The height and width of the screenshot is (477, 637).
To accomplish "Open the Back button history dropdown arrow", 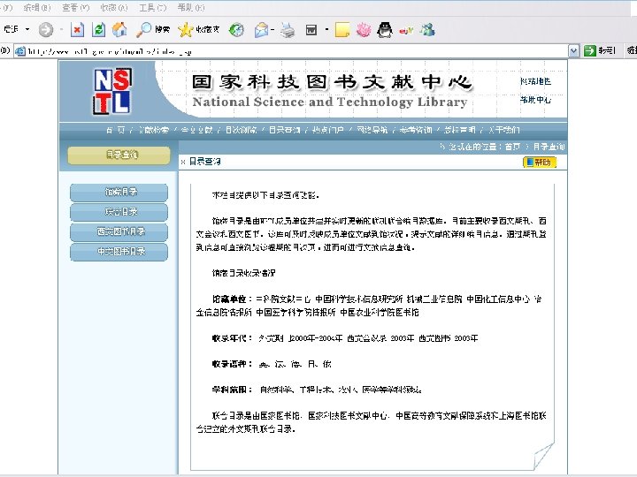I will coord(27,29).
